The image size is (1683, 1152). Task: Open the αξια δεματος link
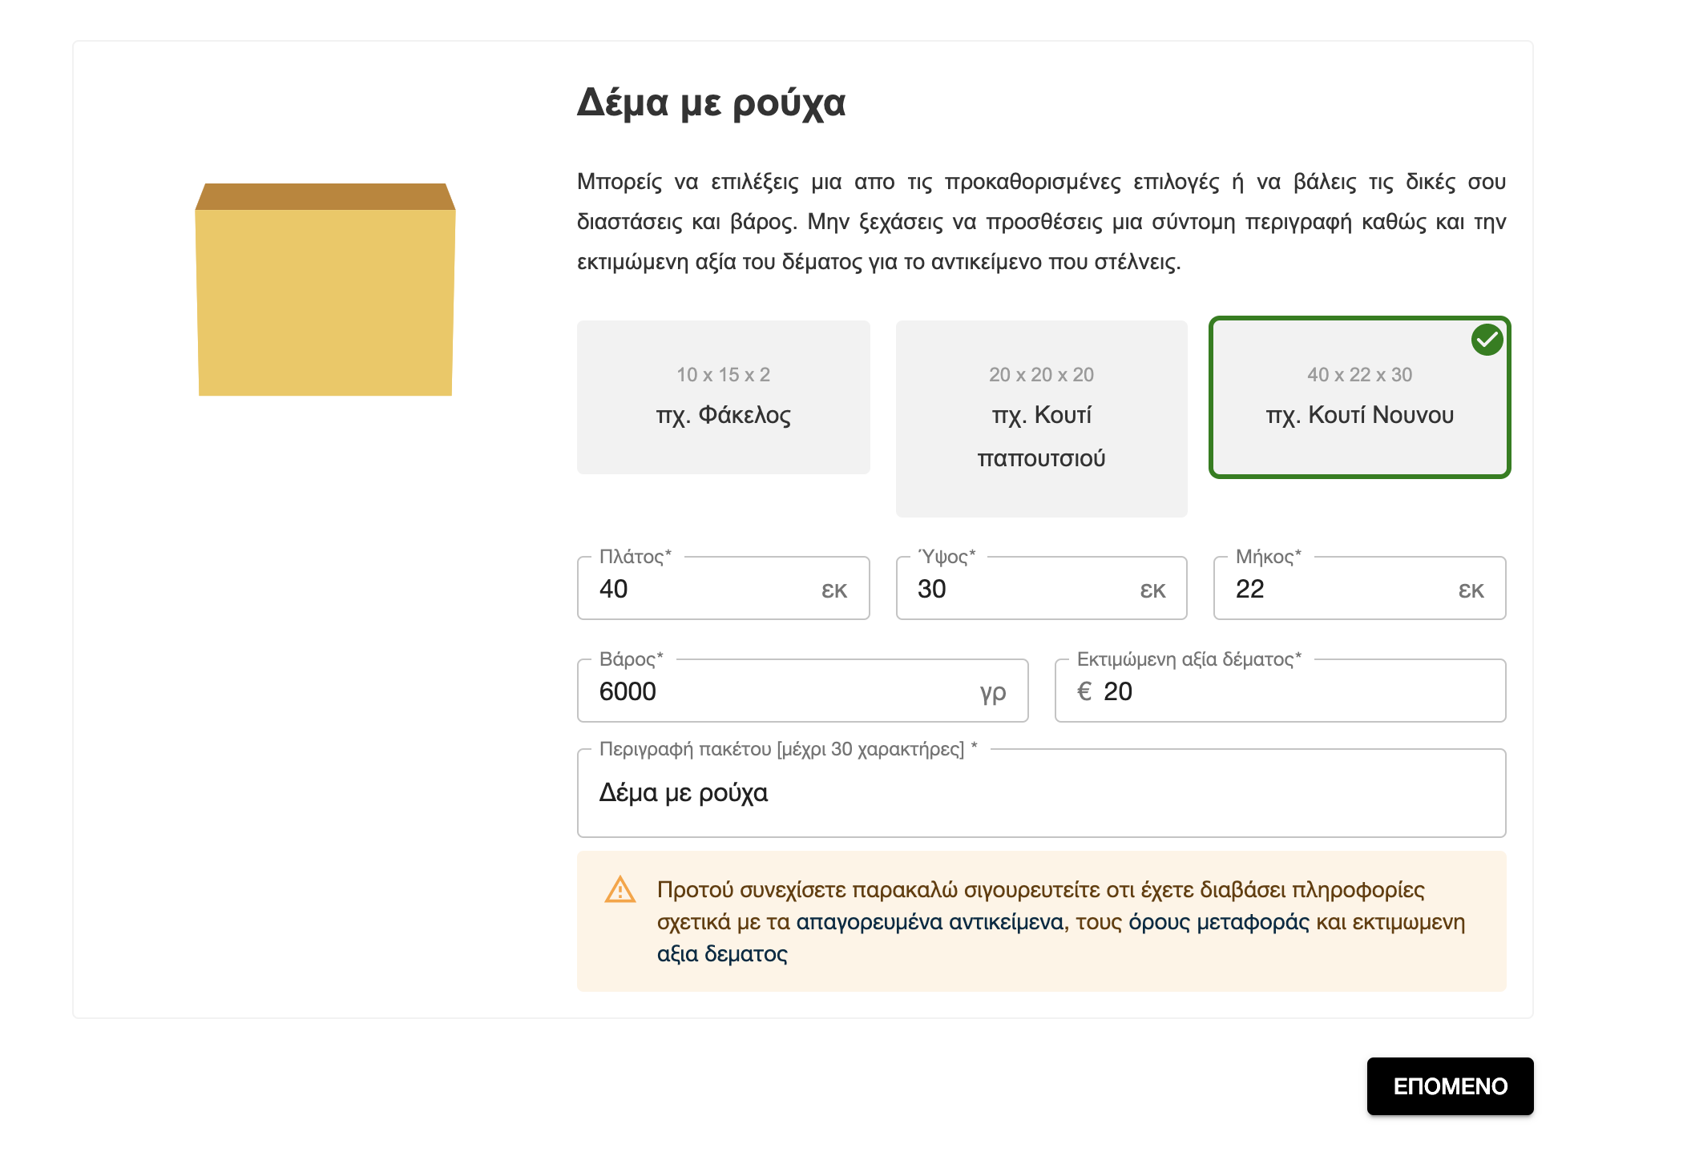pyautogui.click(x=722, y=954)
